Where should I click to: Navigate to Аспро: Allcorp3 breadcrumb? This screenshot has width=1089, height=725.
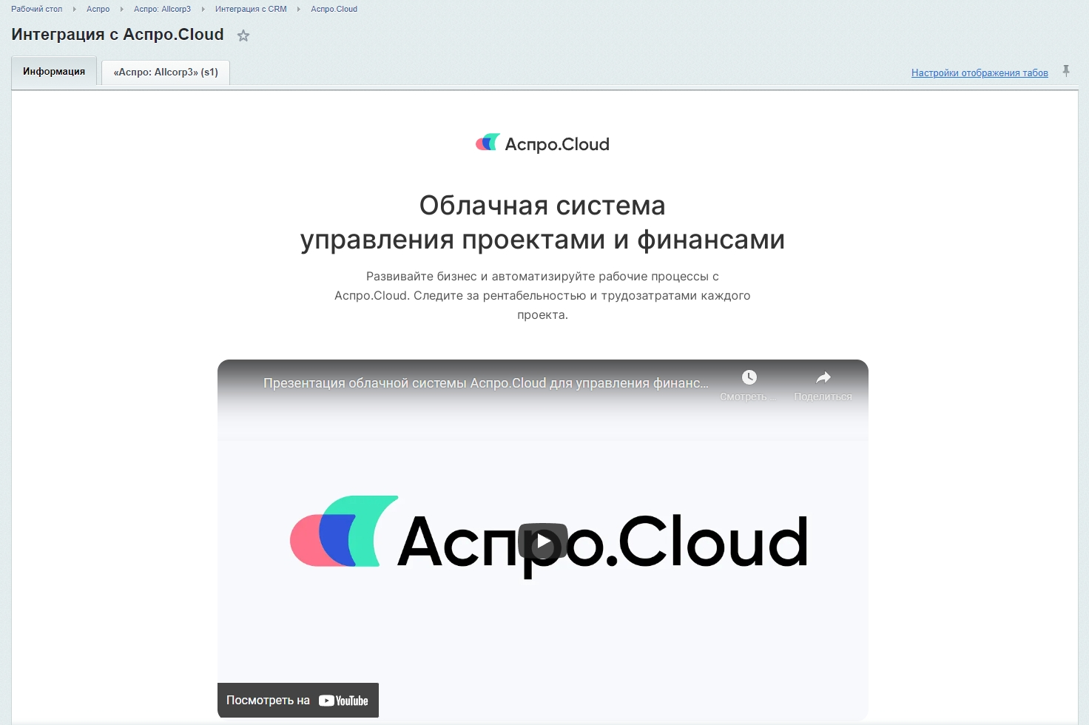pos(162,9)
